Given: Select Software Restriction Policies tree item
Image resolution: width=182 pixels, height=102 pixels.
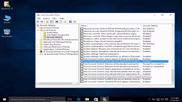Looking at the screenshot, I should [x=56, y=47].
